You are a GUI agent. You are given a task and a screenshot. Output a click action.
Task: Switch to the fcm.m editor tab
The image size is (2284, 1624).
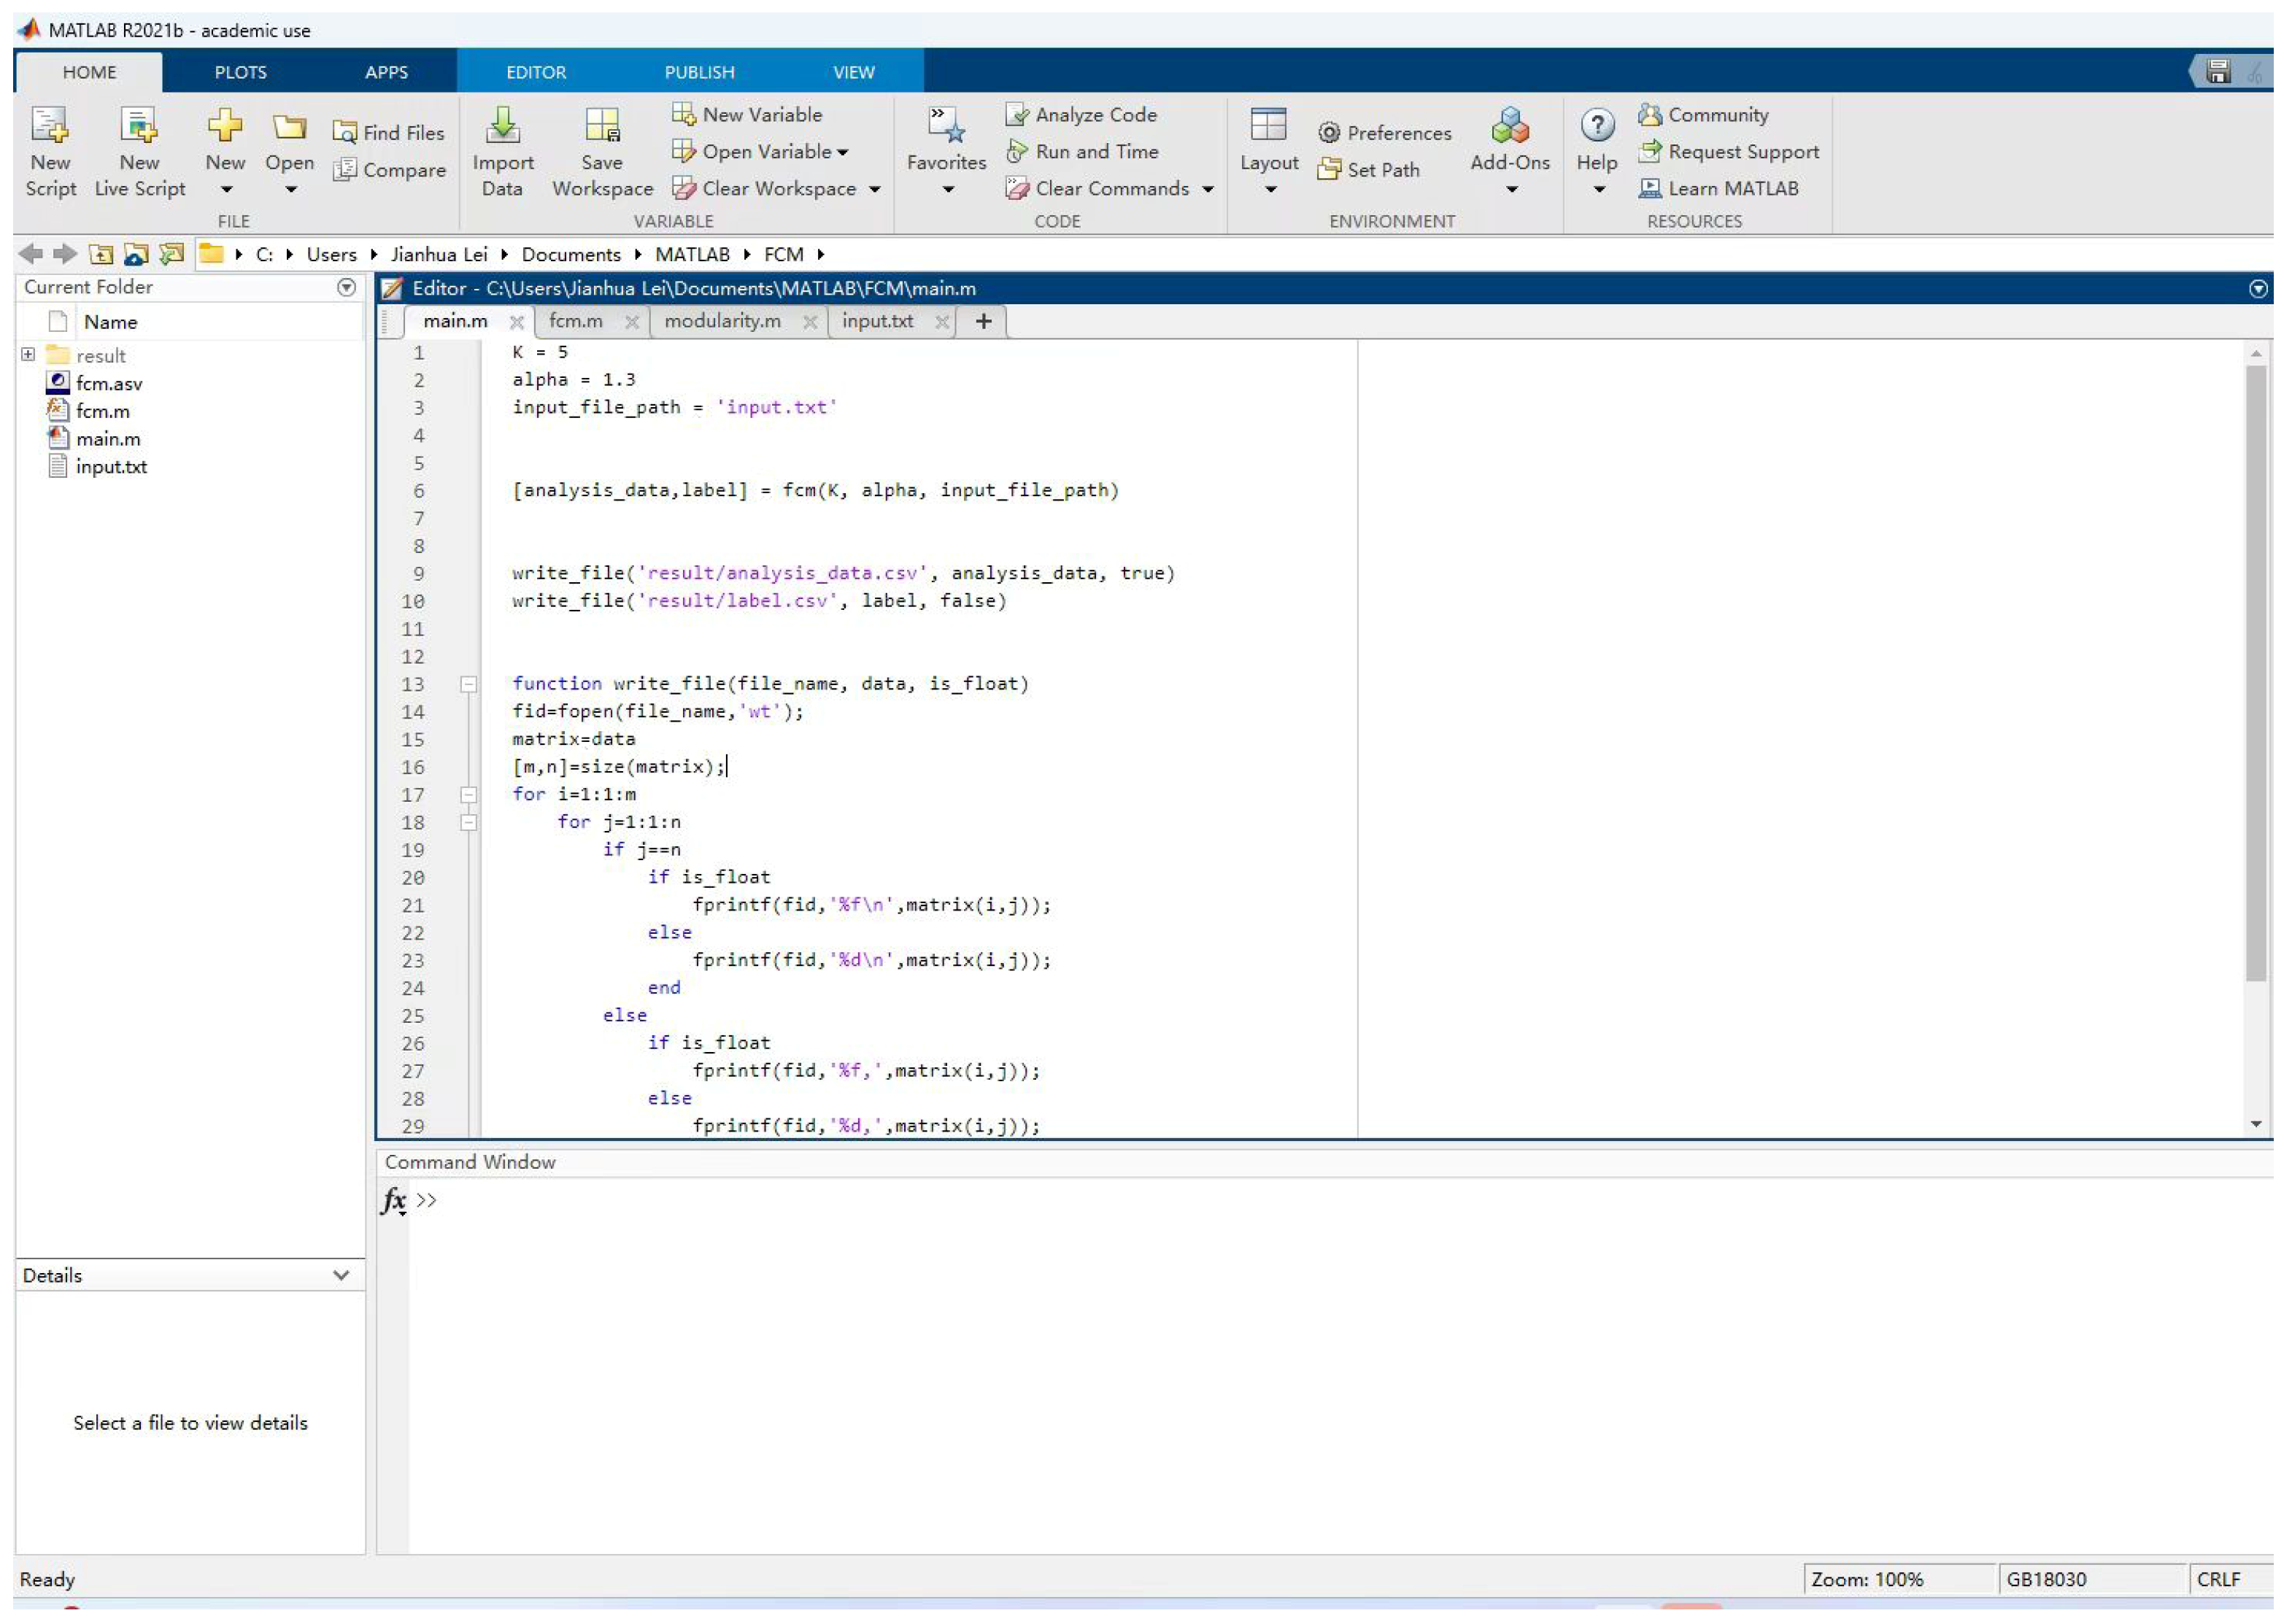point(576,321)
